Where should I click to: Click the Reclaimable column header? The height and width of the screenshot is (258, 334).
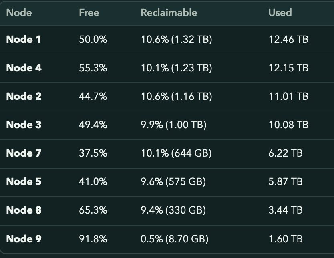pyautogui.click(x=169, y=12)
